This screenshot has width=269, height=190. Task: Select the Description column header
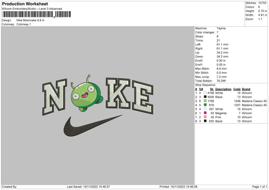(223, 89)
